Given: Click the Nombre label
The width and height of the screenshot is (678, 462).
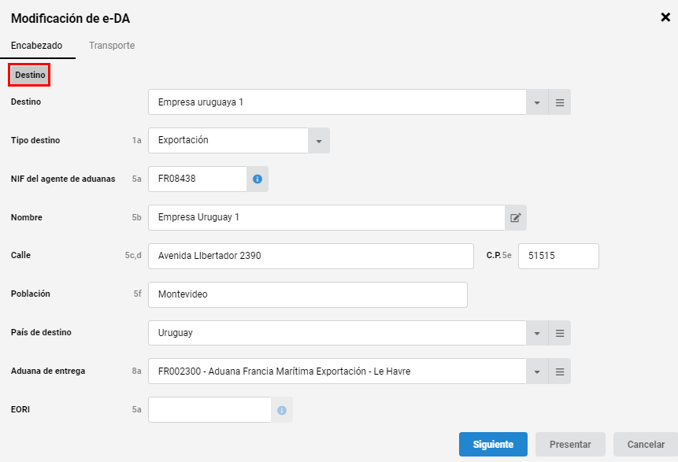Looking at the screenshot, I should pyautogui.click(x=26, y=217).
